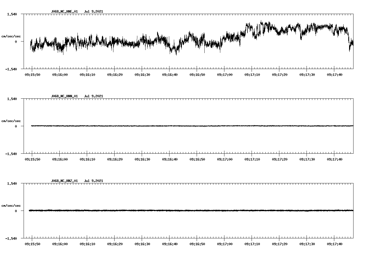Click the 09:16:30 time label under HNN plot
373x254 pixels.
pyautogui.click(x=142, y=159)
